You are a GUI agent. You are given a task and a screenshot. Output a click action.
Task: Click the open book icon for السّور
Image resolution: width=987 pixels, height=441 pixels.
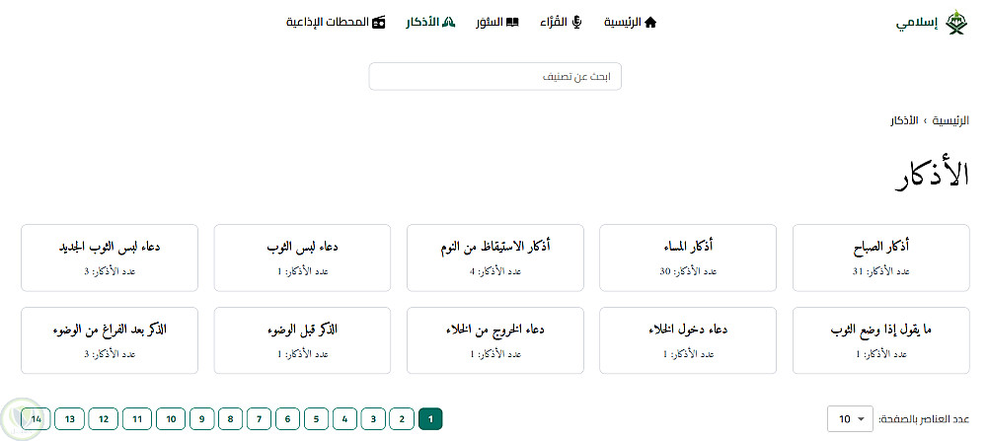click(512, 22)
